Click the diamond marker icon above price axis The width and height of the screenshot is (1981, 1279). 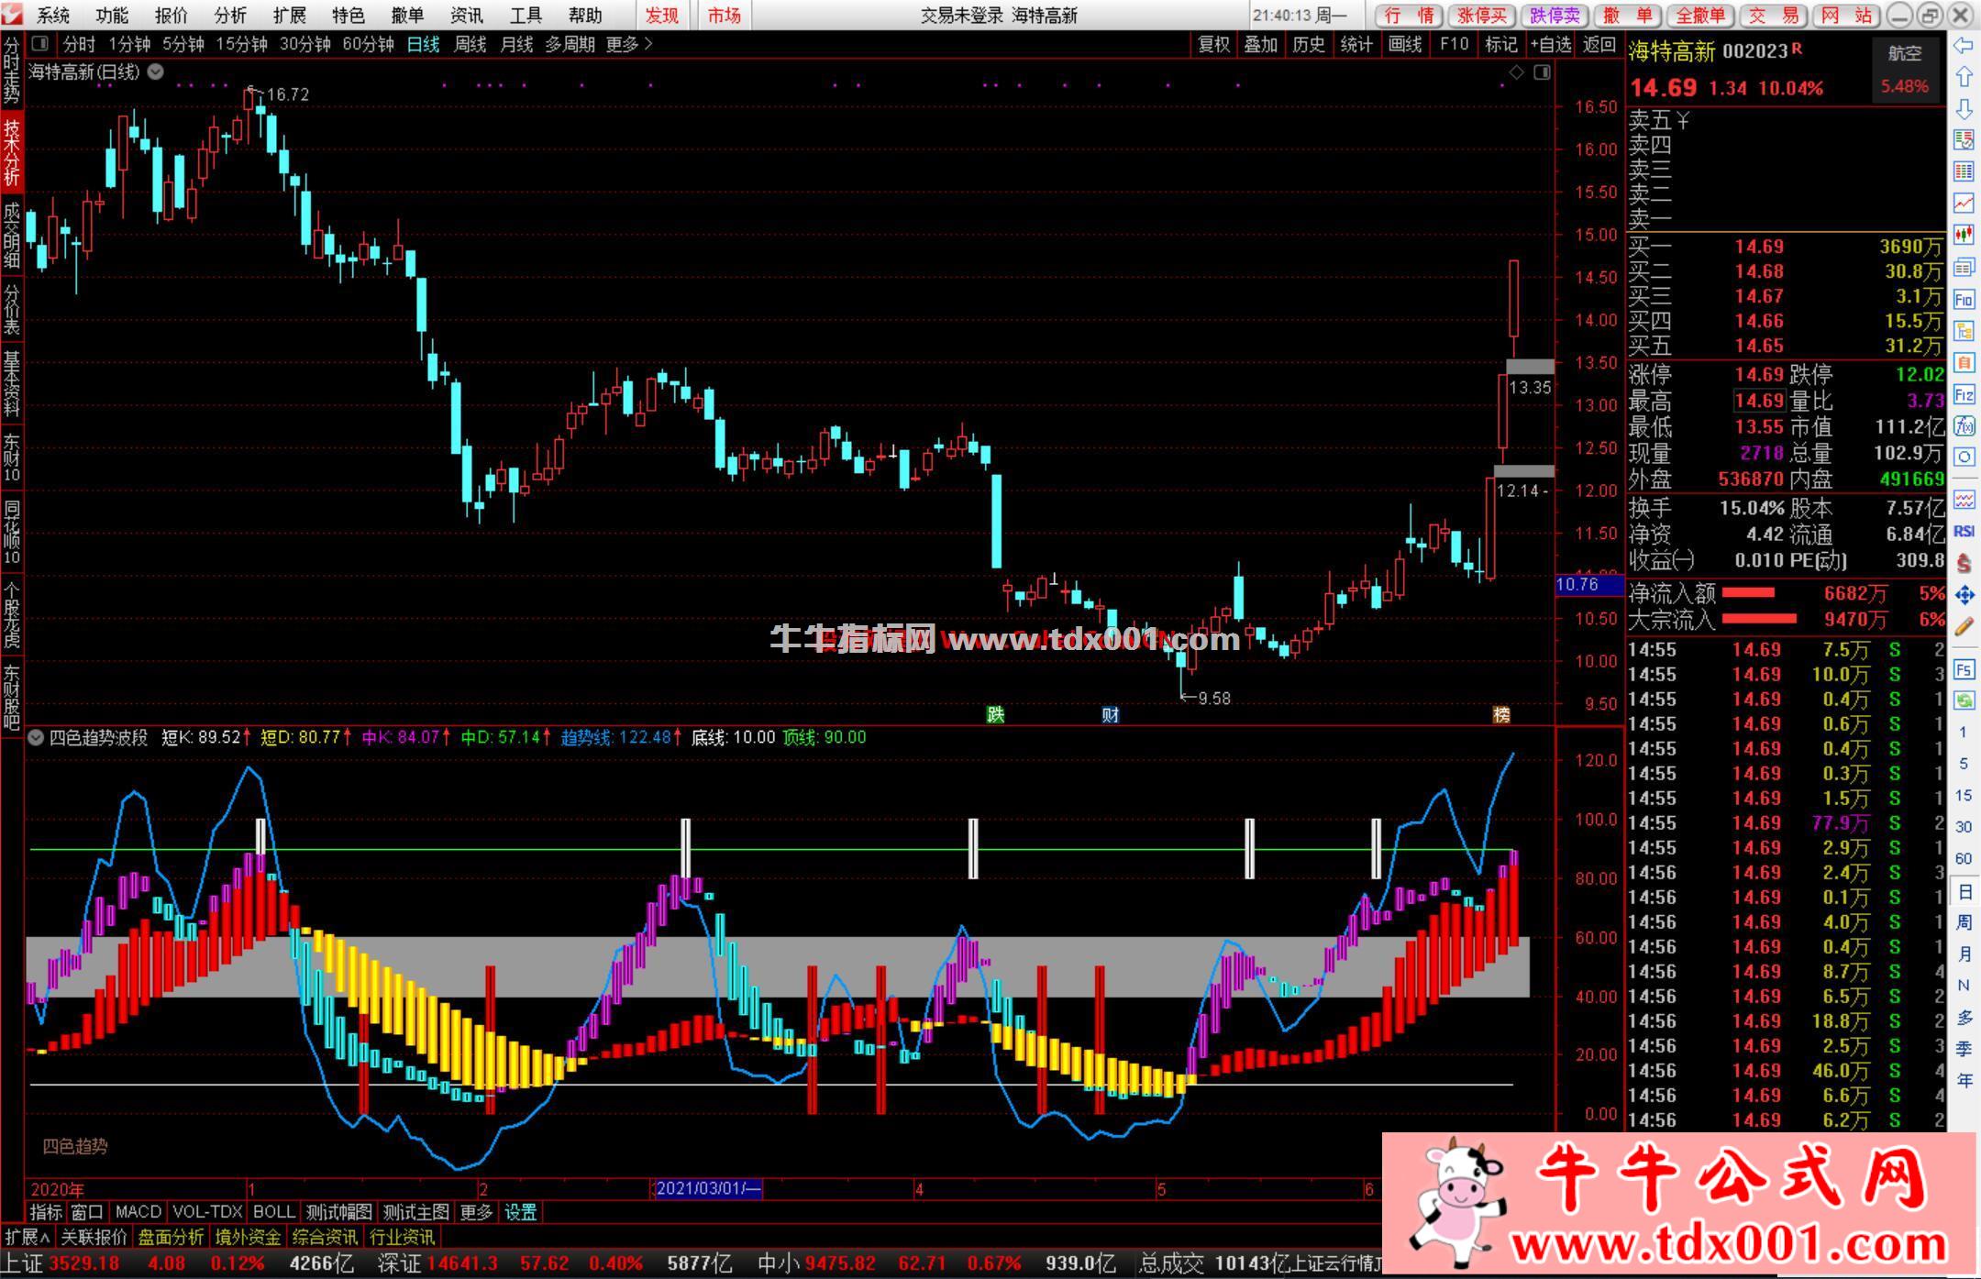click(x=1516, y=72)
